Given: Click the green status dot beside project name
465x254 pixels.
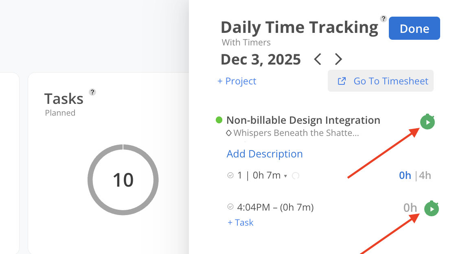Looking at the screenshot, I should point(219,120).
